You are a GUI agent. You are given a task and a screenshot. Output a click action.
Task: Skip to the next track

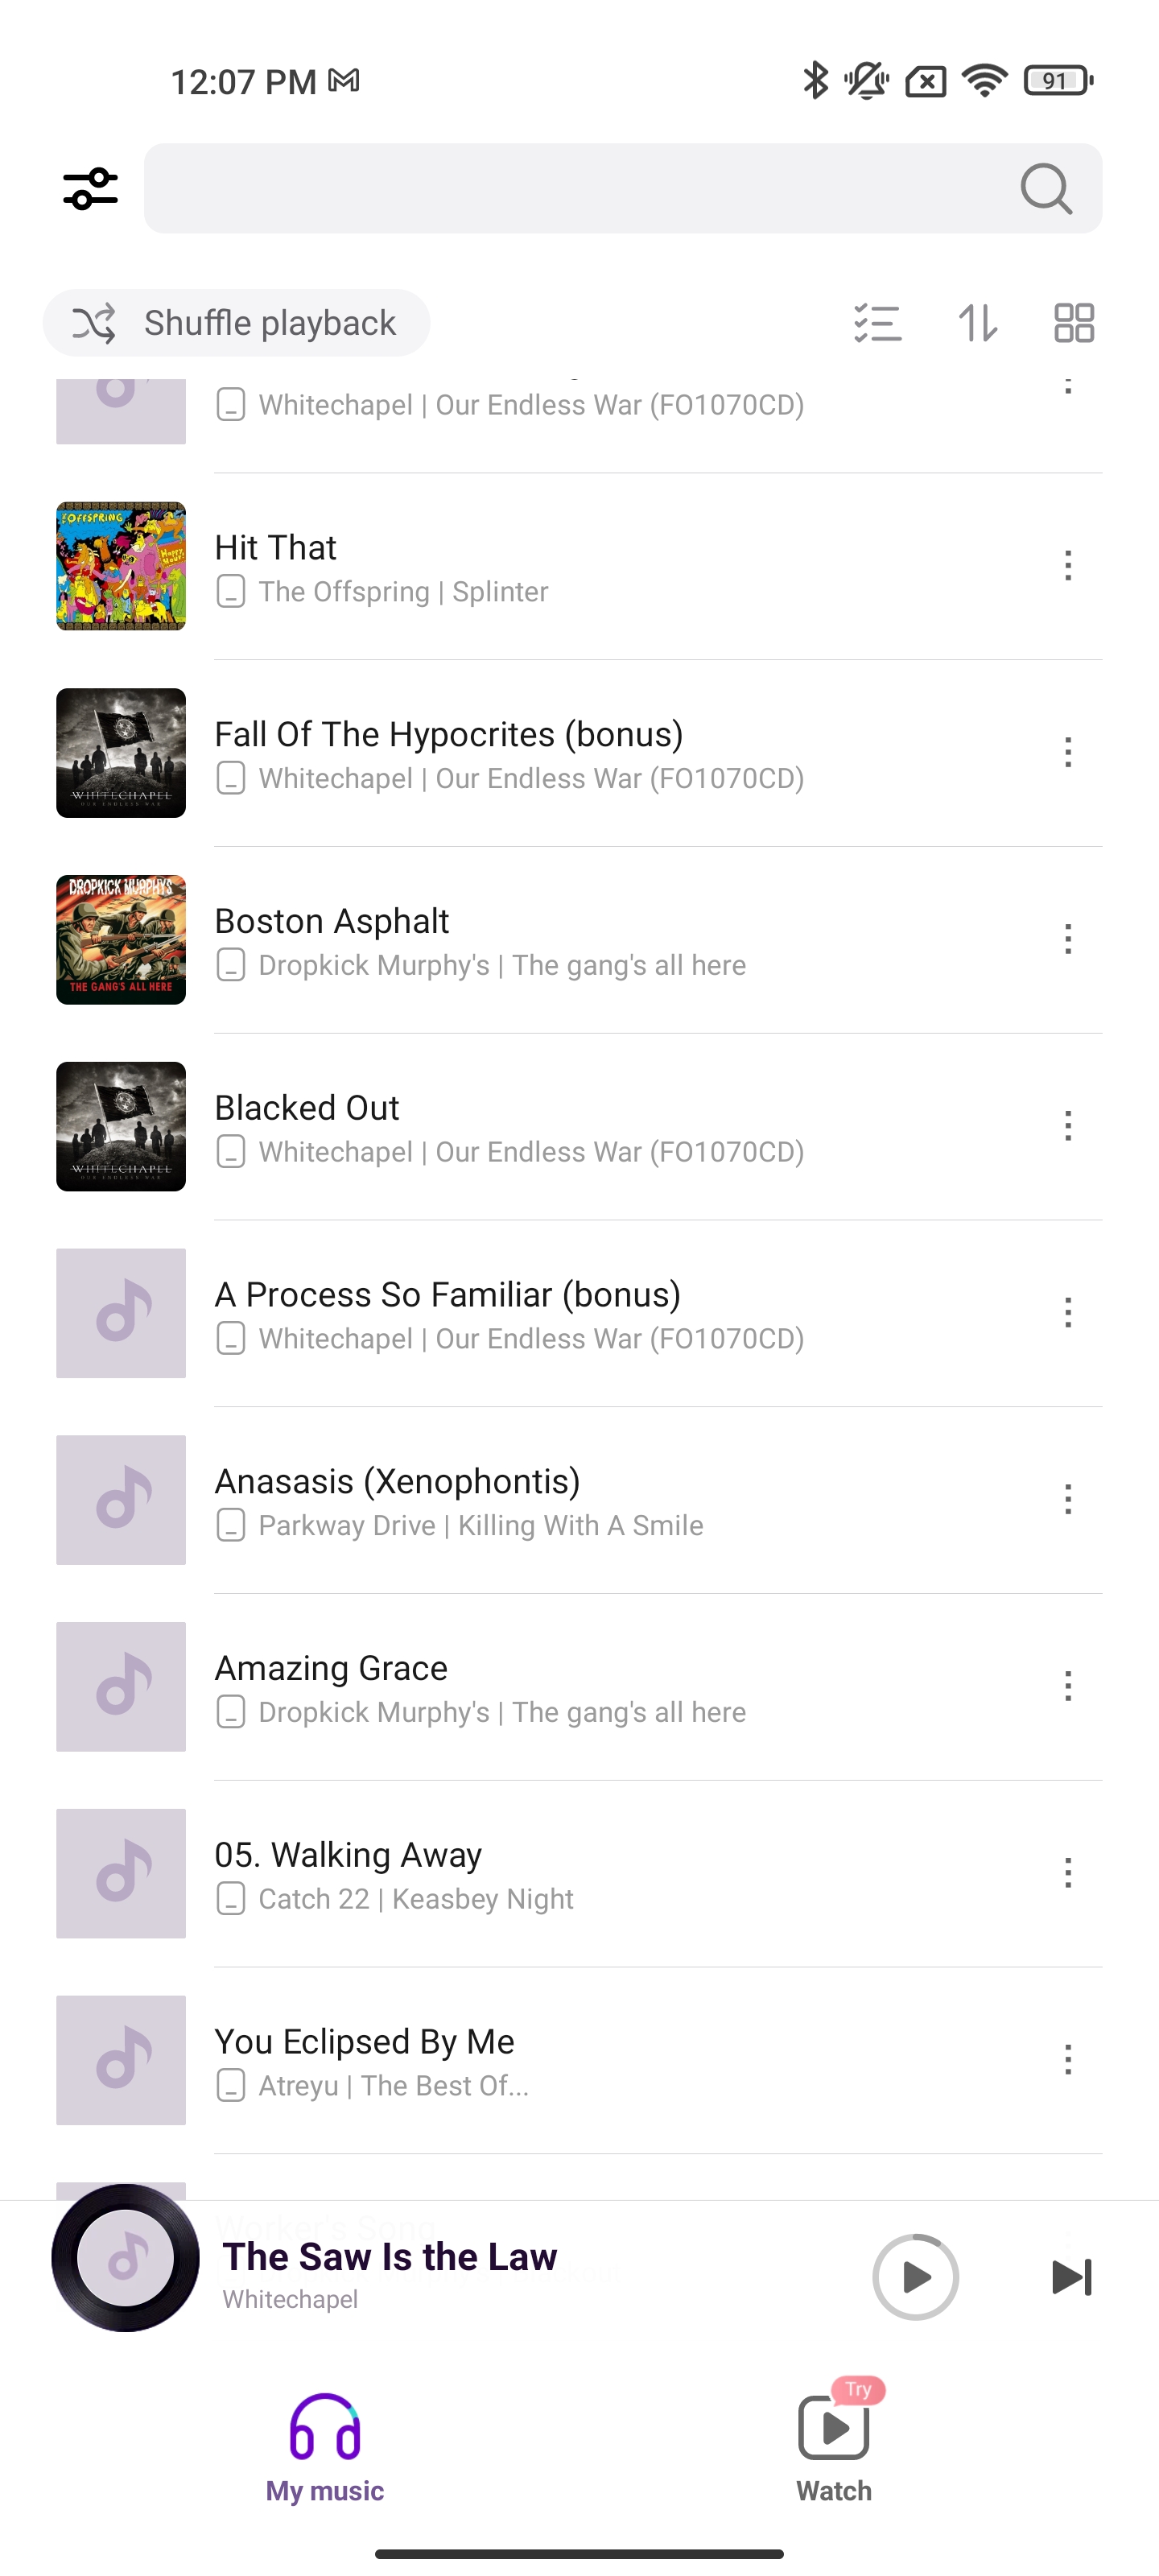click(1071, 2276)
